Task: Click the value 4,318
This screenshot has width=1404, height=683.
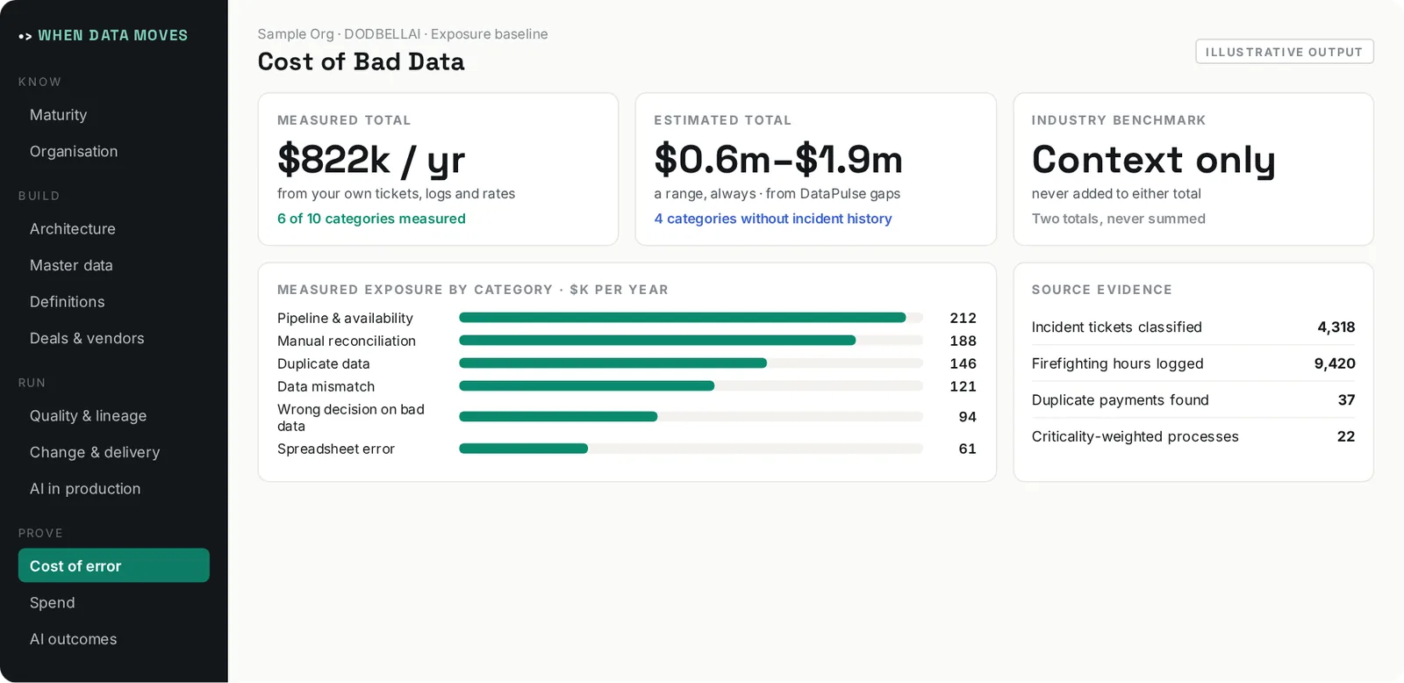Action: coord(1336,327)
